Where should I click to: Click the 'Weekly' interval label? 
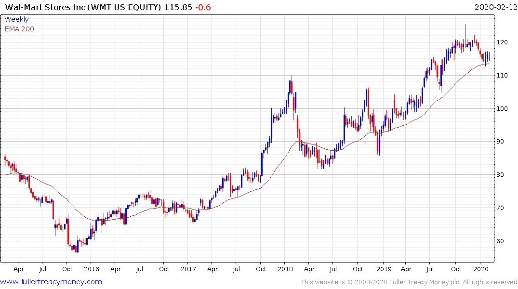16,19
